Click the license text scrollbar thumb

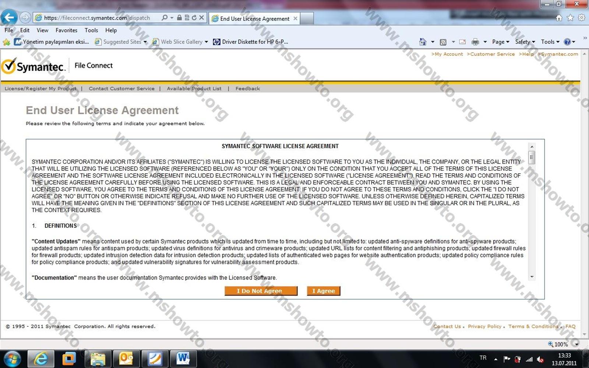coord(532,158)
